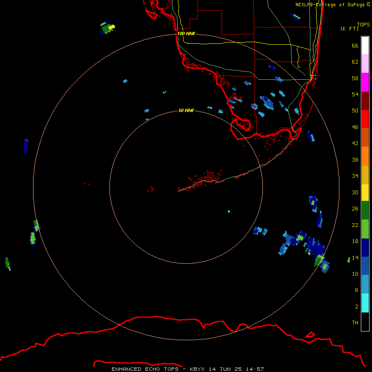Click the 62 label on the tops scale
This screenshot has width=372, height=372.
pos(355,62)
